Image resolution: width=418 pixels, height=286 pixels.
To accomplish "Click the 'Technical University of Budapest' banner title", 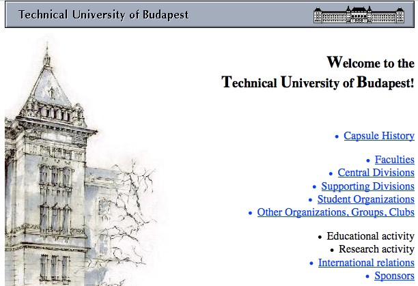I will pos(103,14).
